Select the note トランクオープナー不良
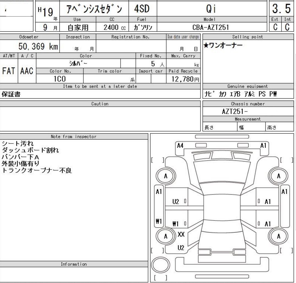This screenshot has width=296, height=283. pyautogui.click(x=37, y=170)
